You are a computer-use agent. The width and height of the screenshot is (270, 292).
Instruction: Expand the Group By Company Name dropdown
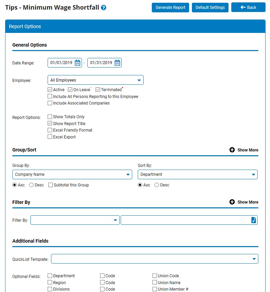coord(72,174)
